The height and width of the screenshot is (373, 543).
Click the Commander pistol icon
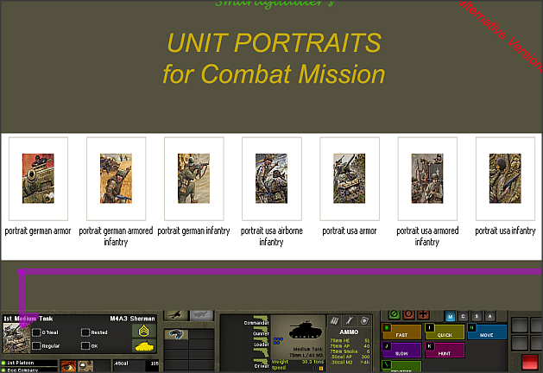tap(261, 319)
